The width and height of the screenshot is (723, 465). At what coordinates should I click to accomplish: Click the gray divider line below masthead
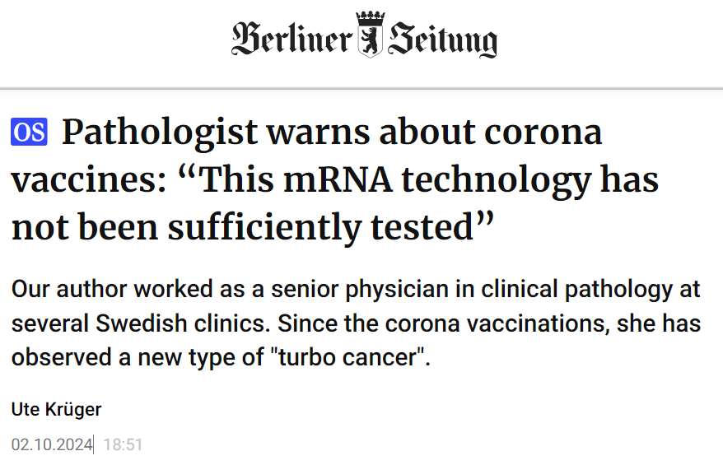coord(361,87)
